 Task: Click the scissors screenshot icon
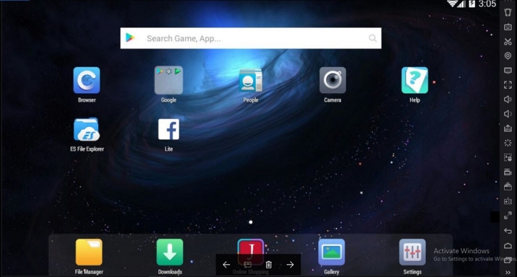pos(508,41)
